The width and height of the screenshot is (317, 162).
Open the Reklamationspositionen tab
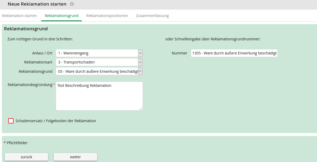pos(107,16)
